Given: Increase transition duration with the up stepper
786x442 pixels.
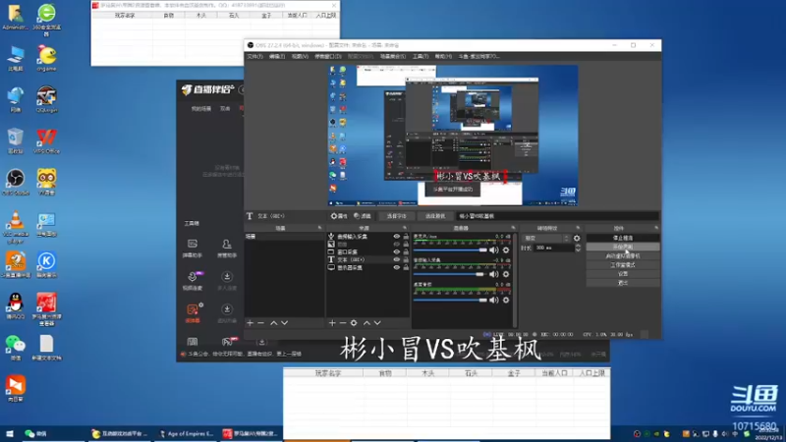Looking at the screenshot, I should point(578,246).
